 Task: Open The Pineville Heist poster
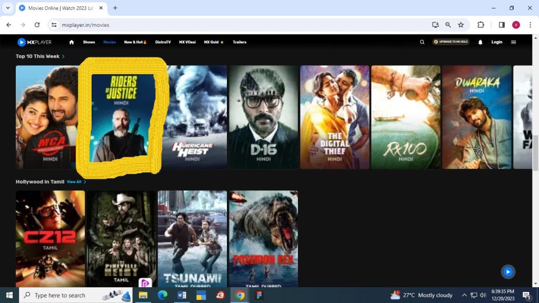(x=122, y=239)
